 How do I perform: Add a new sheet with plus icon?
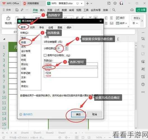[x=76, y=133]
